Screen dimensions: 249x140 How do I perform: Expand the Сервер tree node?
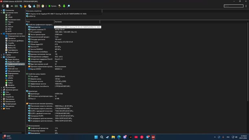tap(1, 55)
